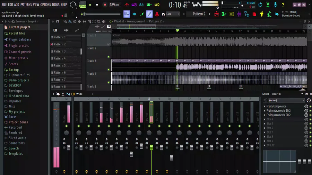
Task: Select Pattern 5 in the picker list
Action: (66, 65)
